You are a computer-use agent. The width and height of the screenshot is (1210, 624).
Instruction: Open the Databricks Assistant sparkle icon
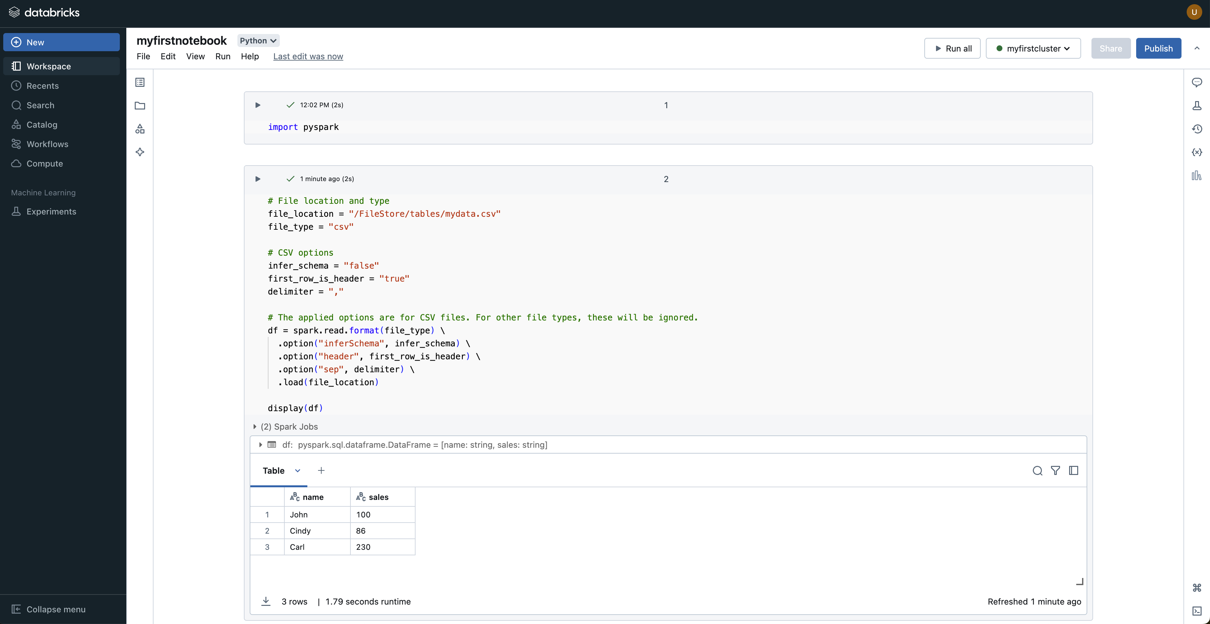[x=140, y=152]
